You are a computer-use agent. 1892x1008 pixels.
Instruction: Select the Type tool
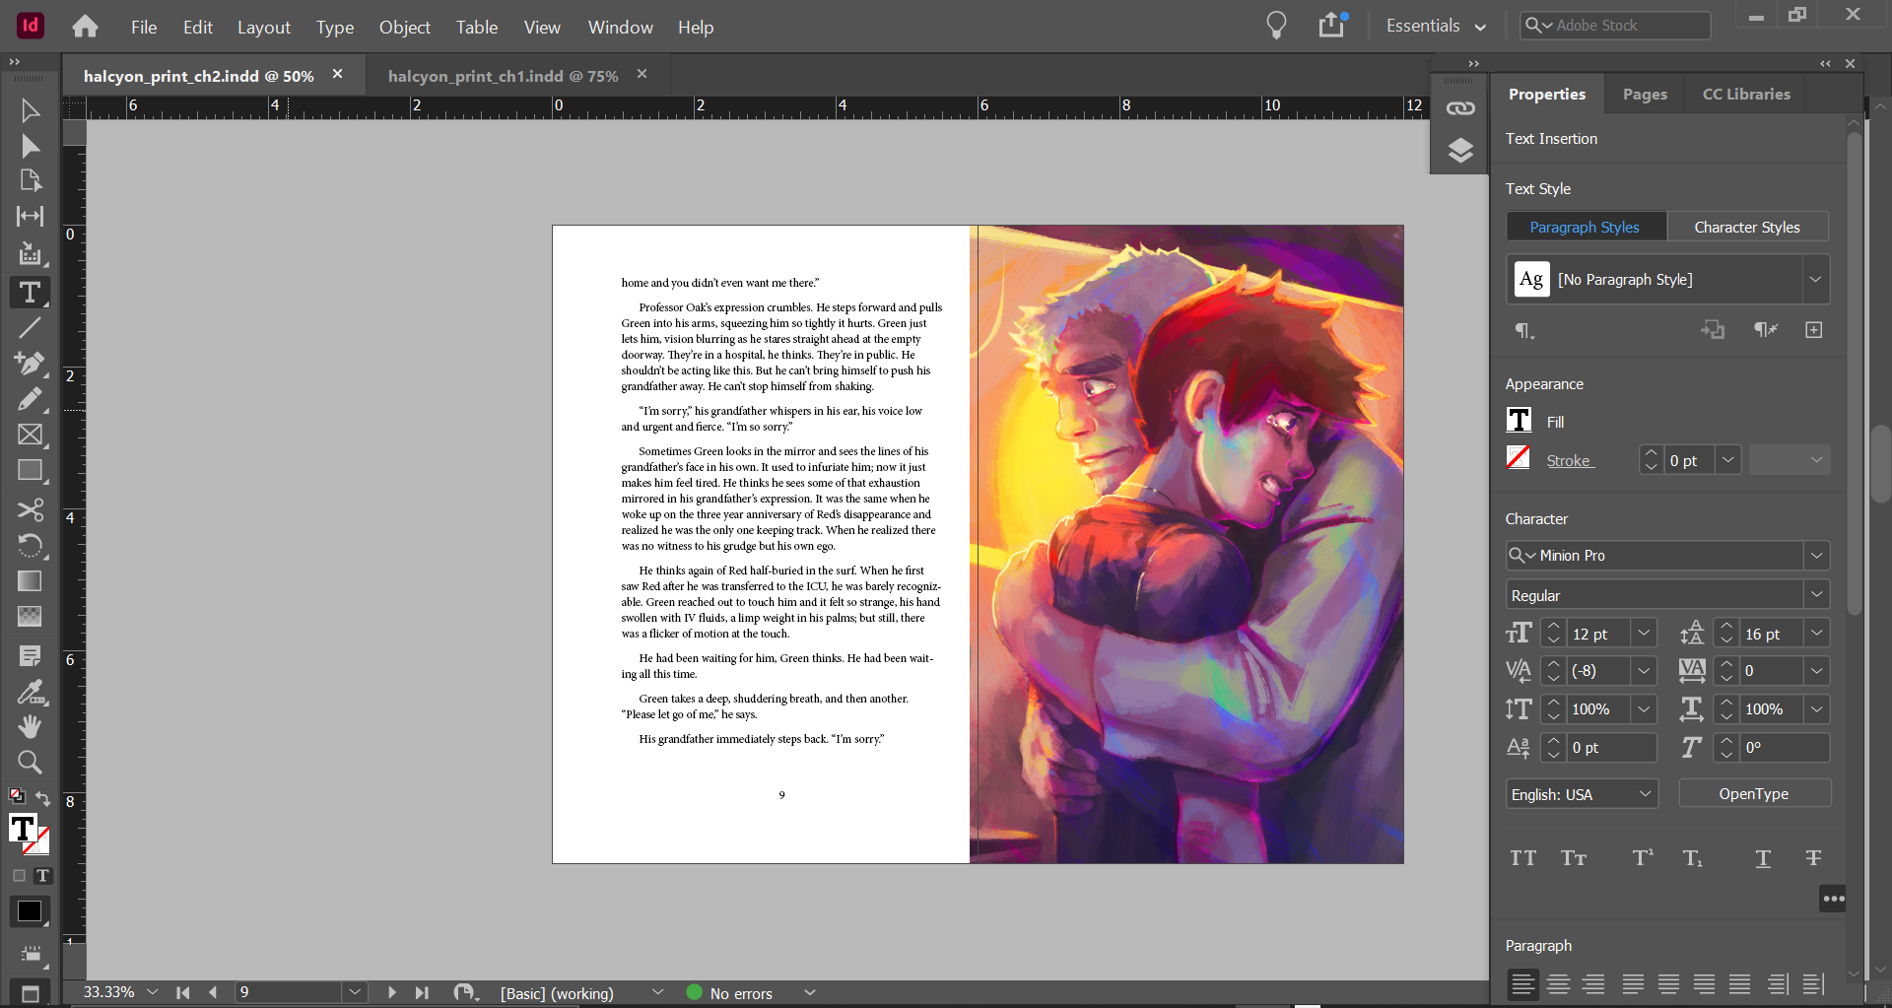coord(30,292)
